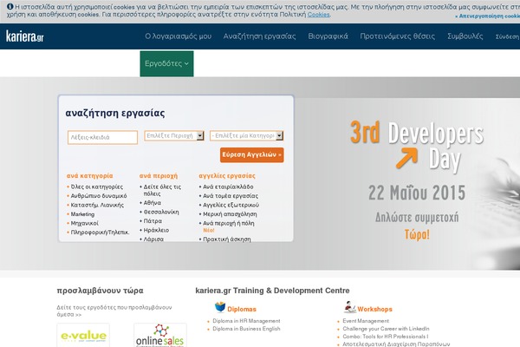Click Δηλώστε συμμετοχή Τώρα! text
This screenshot has width=520, height=347.
coord(417,226)
